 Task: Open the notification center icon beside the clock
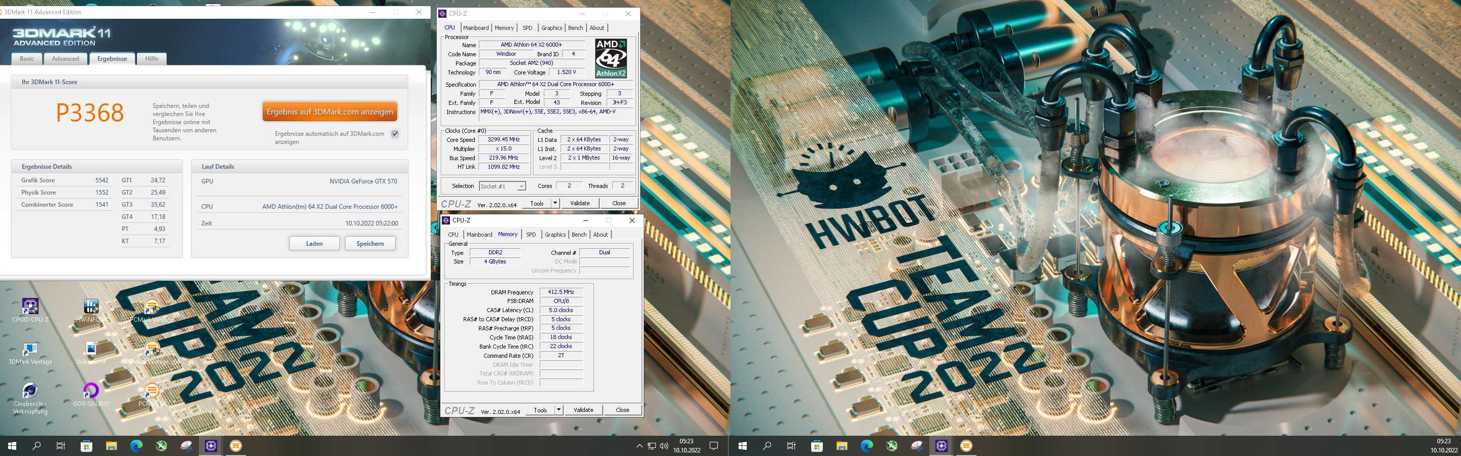(x=714, y=446)
